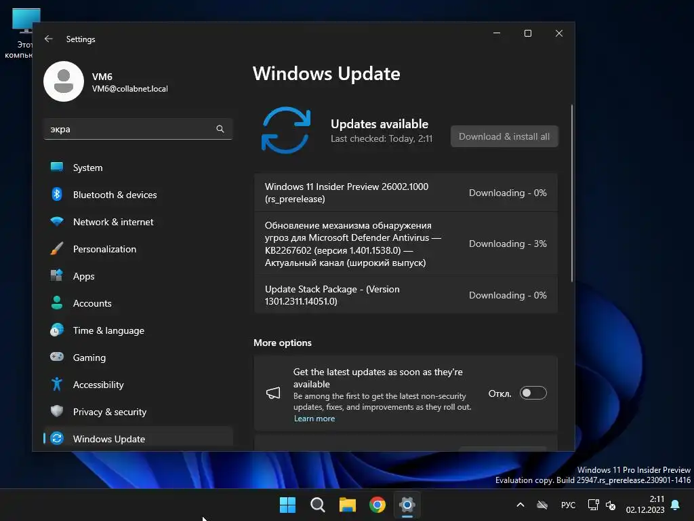Open the System settings page
Viewport: 694px width, 521px height.
point(138,168)
